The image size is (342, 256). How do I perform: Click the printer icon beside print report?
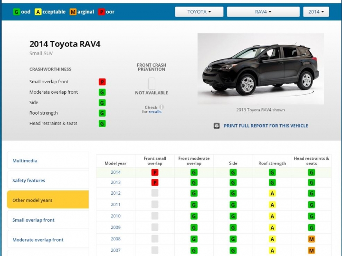click(217, 126)
